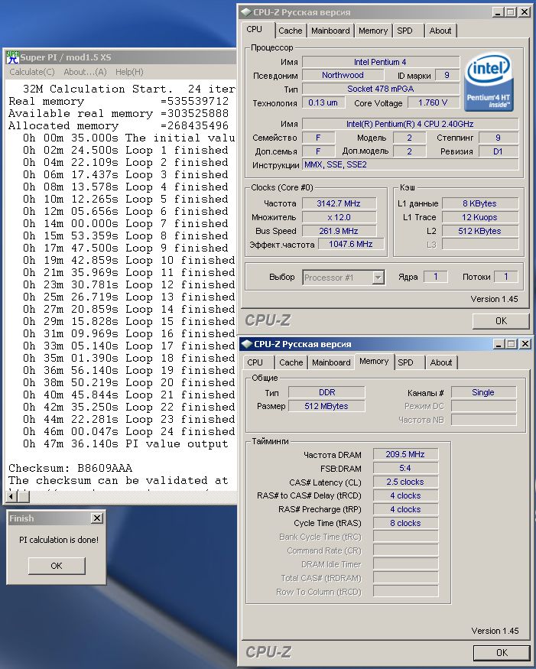Click the Allocated memory =268435496 line
This screenshot has height=669, width=536.
119,126
